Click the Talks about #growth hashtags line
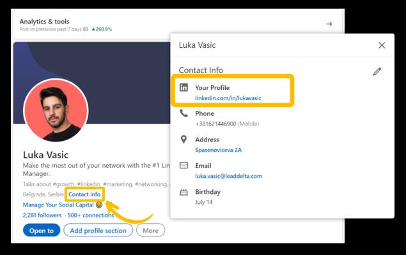Image resolution: width=406 pixels, height=255 pixels. coord(97,184)
